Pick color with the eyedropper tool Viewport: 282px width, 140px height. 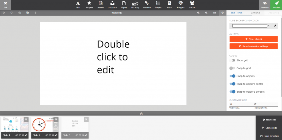pyautogui.click(x=275, y=26)
